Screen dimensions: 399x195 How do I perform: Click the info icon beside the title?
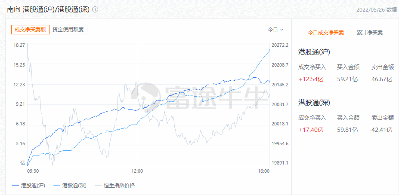[95, 9]
